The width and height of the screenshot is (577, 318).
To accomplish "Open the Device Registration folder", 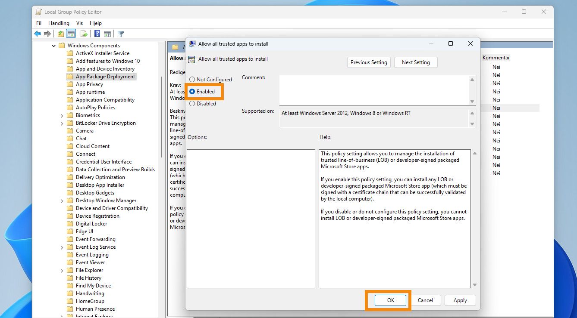I will click(x=97, y=216).
